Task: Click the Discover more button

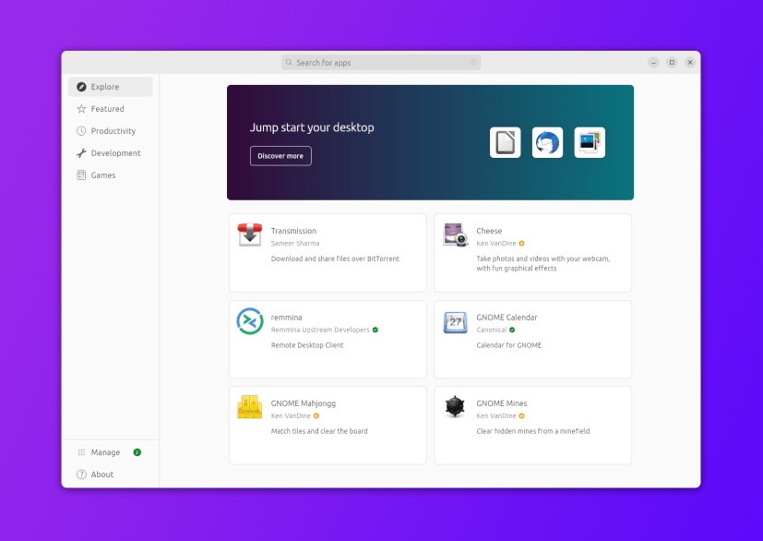Action: [280, 156]
